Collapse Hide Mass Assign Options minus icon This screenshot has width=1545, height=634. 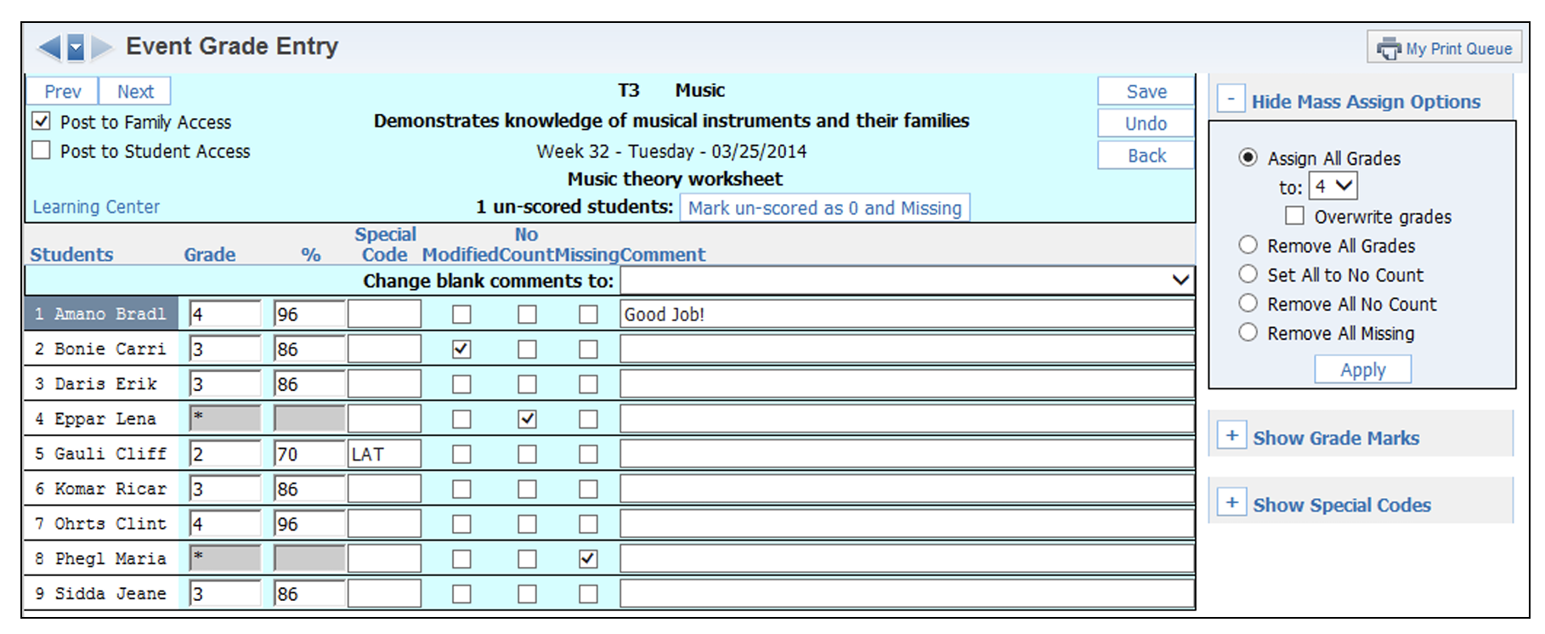pyautogui.click(x=1231, y=99)
